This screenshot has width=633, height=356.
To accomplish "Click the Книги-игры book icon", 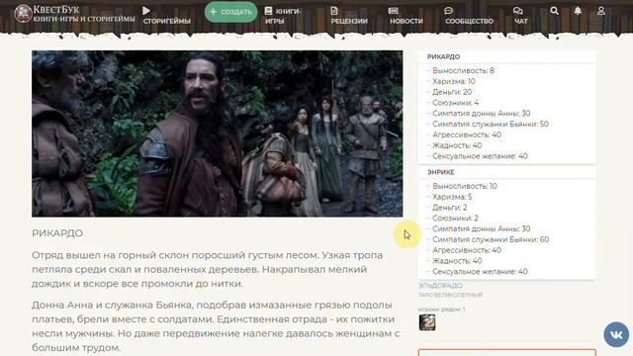I will (268, 11).
